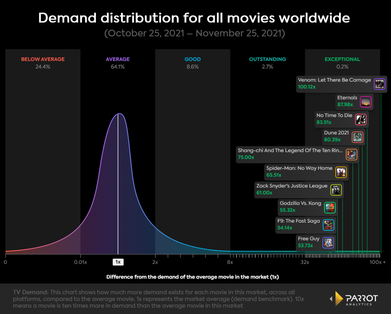This screenshot has width=391, height=314.
Task: Click the purple "AVERAGE" category label
Action: tap(118, 59)
